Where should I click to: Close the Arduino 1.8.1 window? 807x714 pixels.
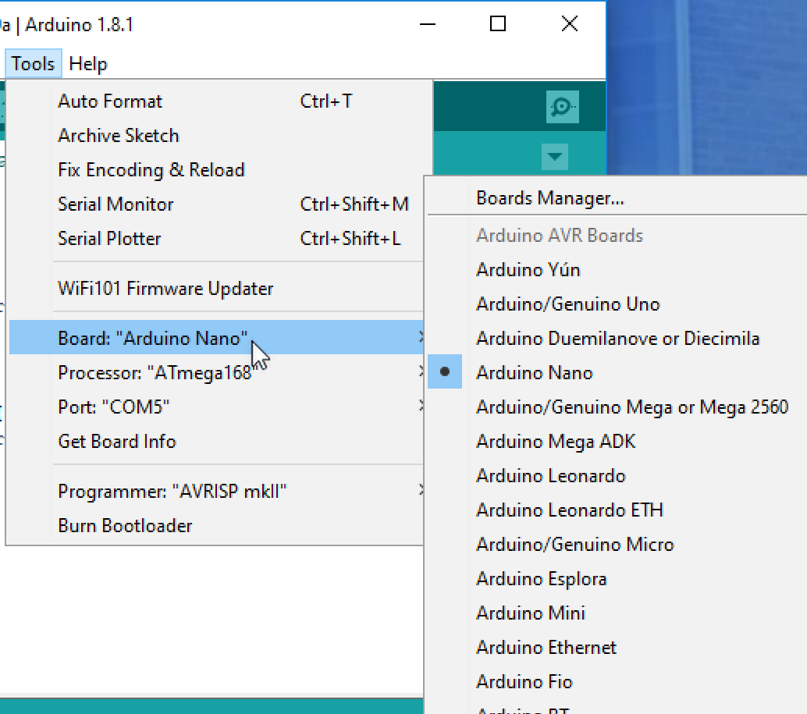pos(569,24)
